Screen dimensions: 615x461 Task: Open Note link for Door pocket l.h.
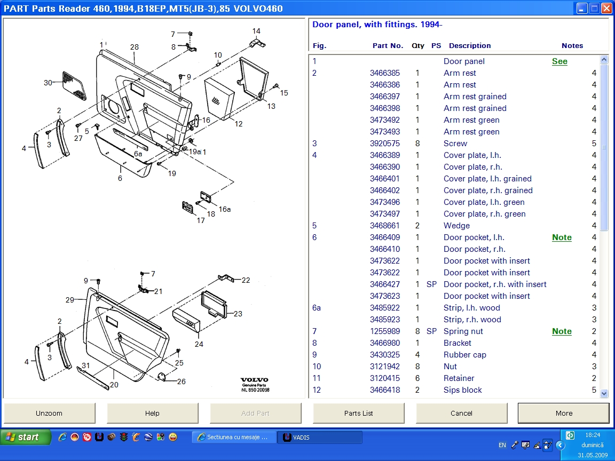[x=562, y=237]
